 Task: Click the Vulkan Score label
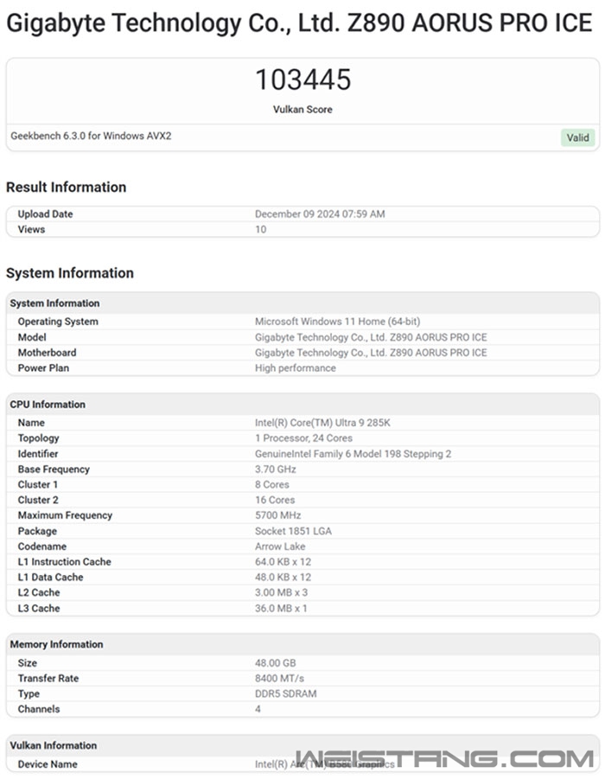point(302,109)
